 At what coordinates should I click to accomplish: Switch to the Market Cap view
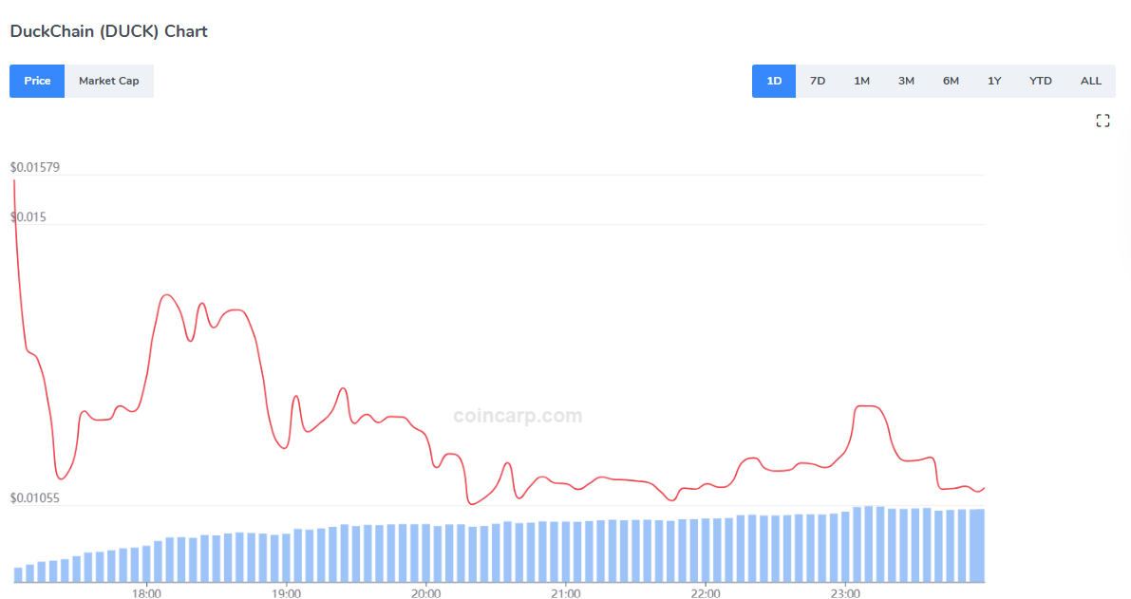(108, 81)
